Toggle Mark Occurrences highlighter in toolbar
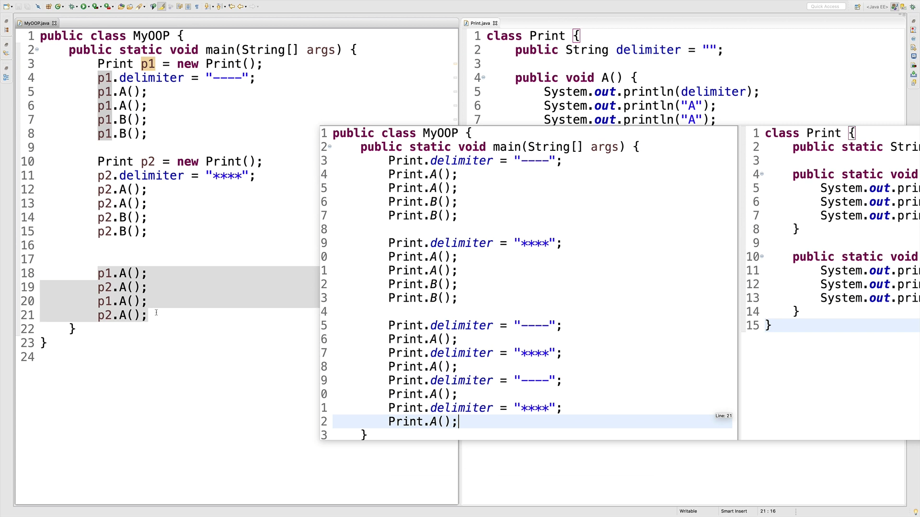This screenshot has height=517, width=920. pyautogui.click(x=162, y=6)
